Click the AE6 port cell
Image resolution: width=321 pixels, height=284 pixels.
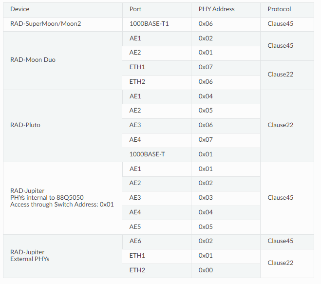click(135, 241)
